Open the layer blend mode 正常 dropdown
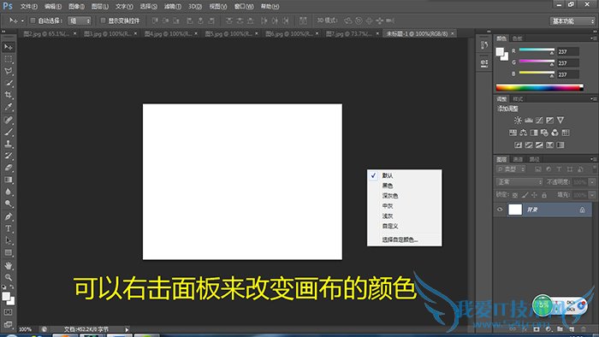 [x=519, y=182]
